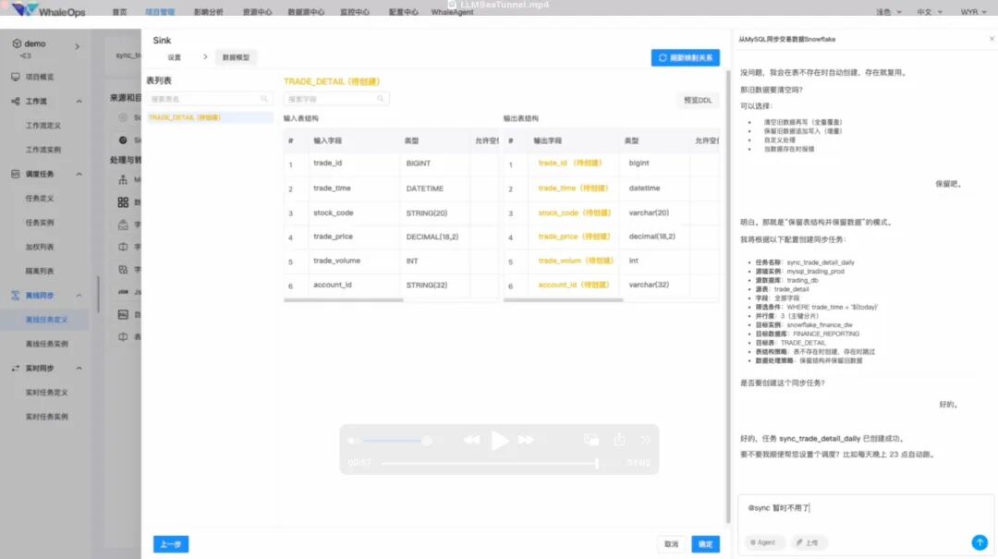
Task: Open 资源中心 in the top navigation
Action: (257, 12)
